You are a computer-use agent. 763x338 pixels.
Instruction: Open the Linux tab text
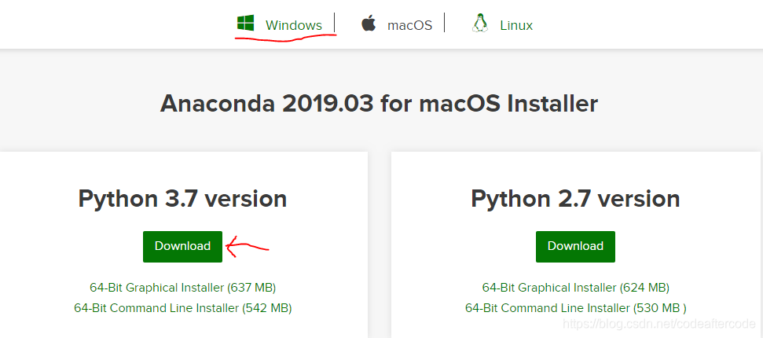click(516, 25)
